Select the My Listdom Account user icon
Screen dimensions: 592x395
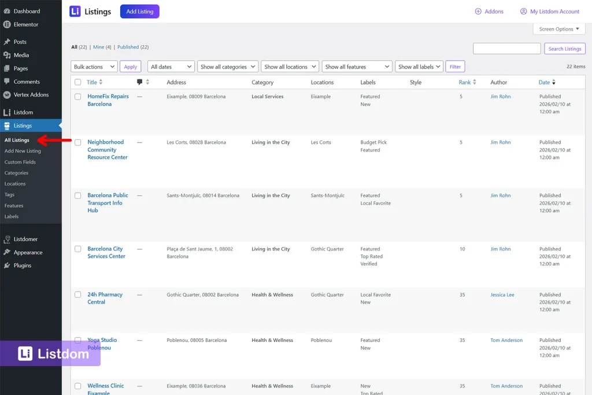(x=523, y=12)
